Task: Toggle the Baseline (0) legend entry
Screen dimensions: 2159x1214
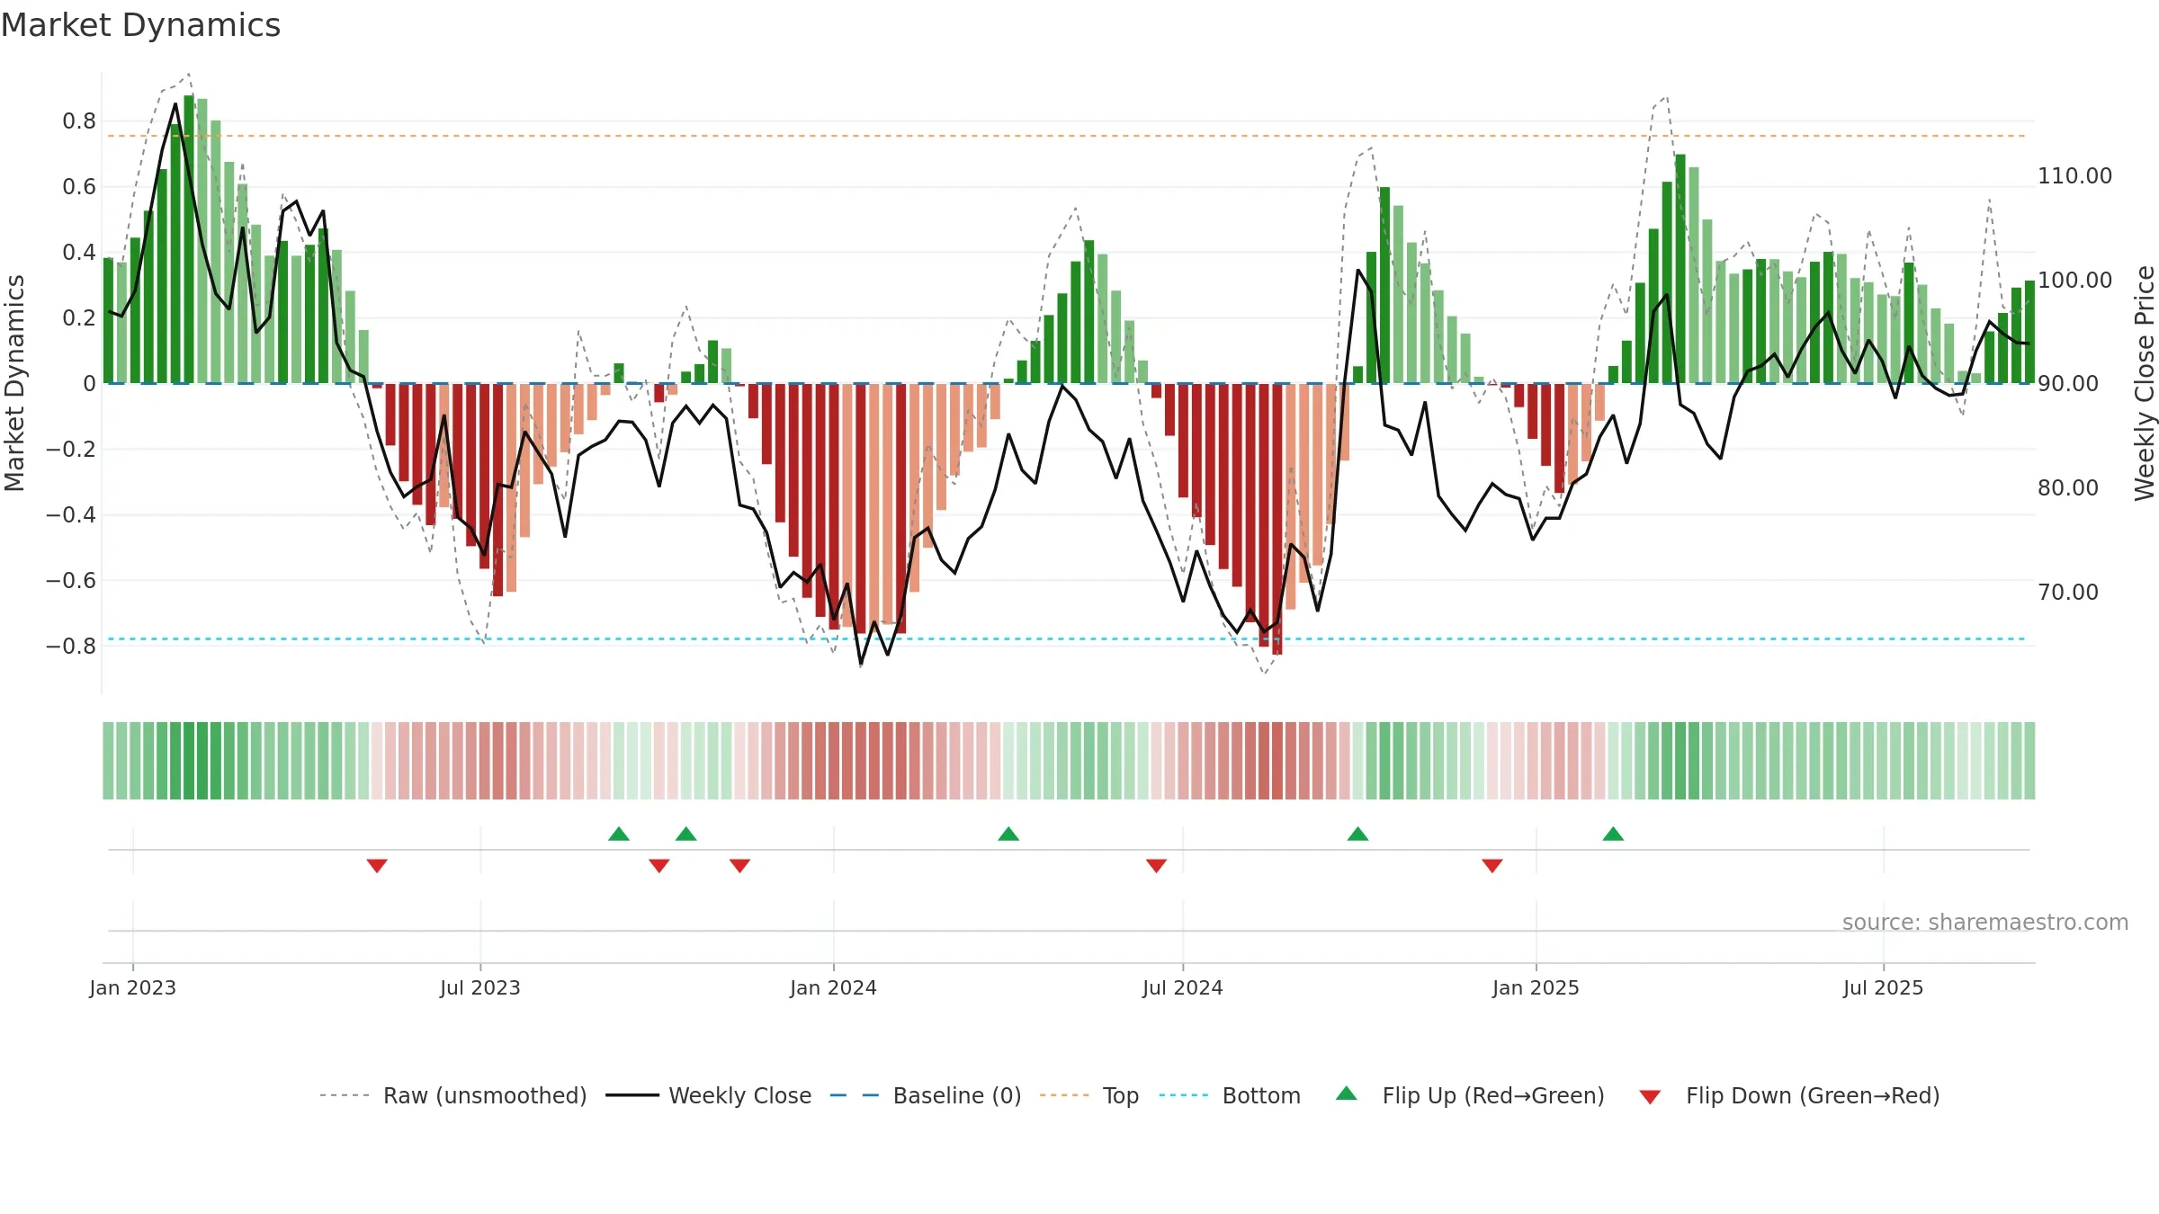Action: click(926, 1096)
